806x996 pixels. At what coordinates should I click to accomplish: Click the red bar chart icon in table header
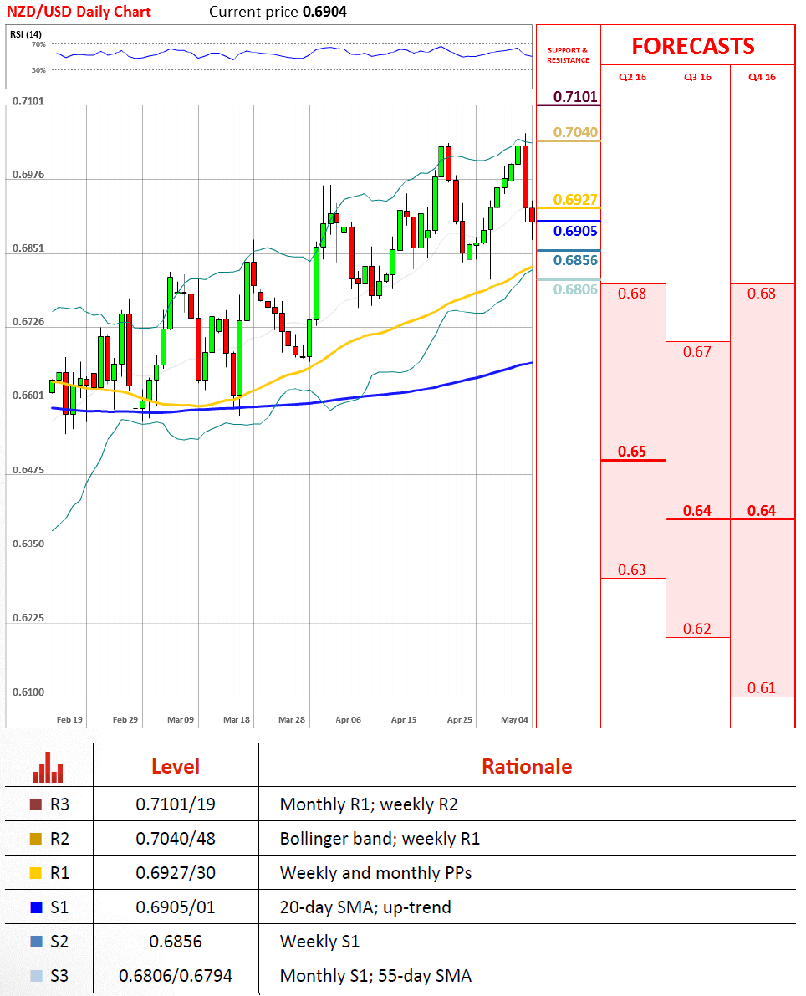(x=48, y=768)
